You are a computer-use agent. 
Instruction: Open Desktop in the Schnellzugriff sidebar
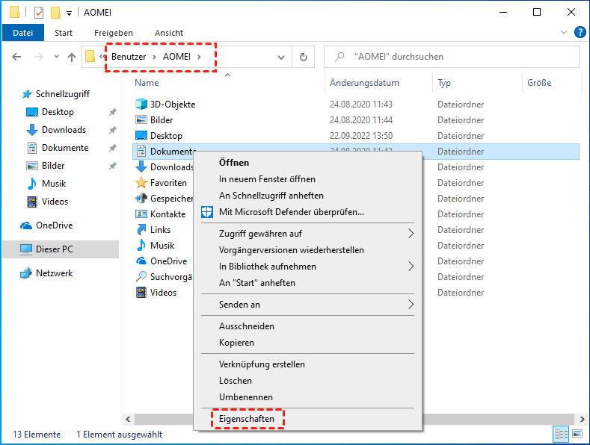(x=50, y=112)
